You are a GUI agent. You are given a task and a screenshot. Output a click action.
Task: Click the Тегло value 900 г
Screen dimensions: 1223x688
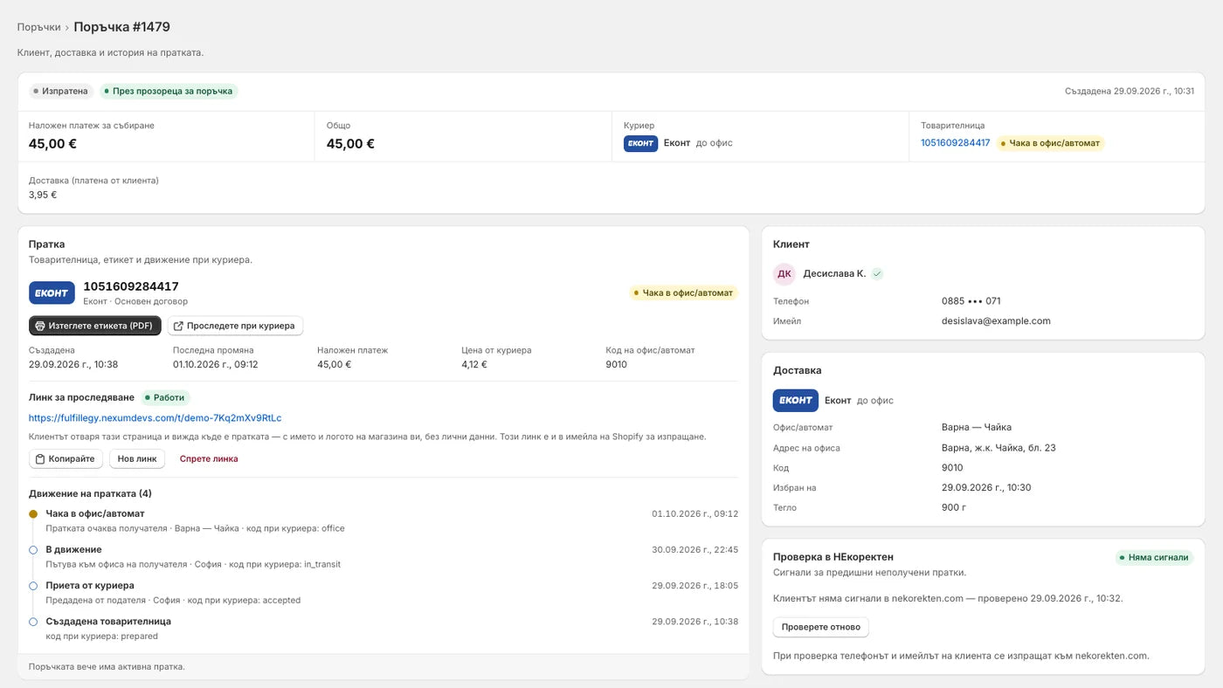point(955,507)
